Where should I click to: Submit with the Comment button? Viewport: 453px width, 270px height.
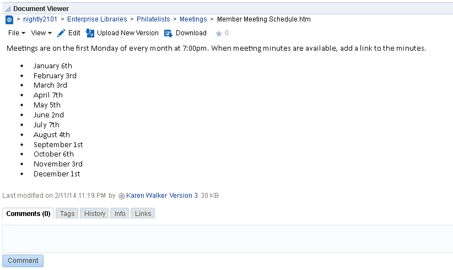[x=23, y=261]
